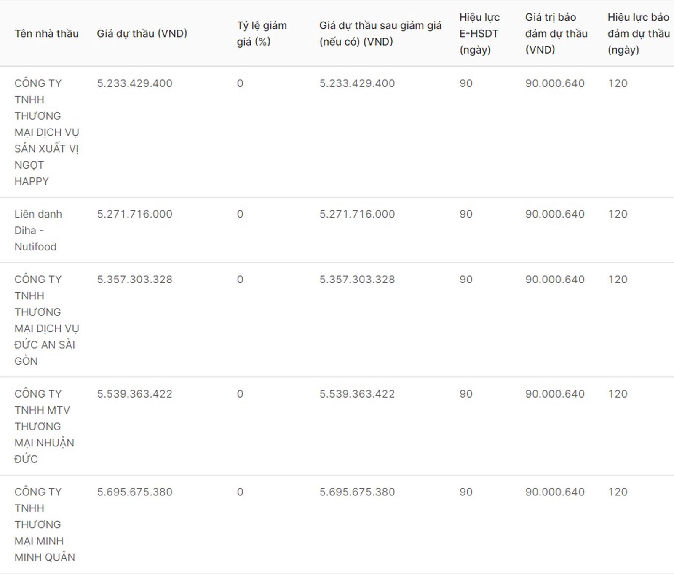Image resolution: width=674 pixels, height=578 pixels.
Task: Select the 'NHUẬN ĐỨC' contractor name cell
Action: point(44,426)
